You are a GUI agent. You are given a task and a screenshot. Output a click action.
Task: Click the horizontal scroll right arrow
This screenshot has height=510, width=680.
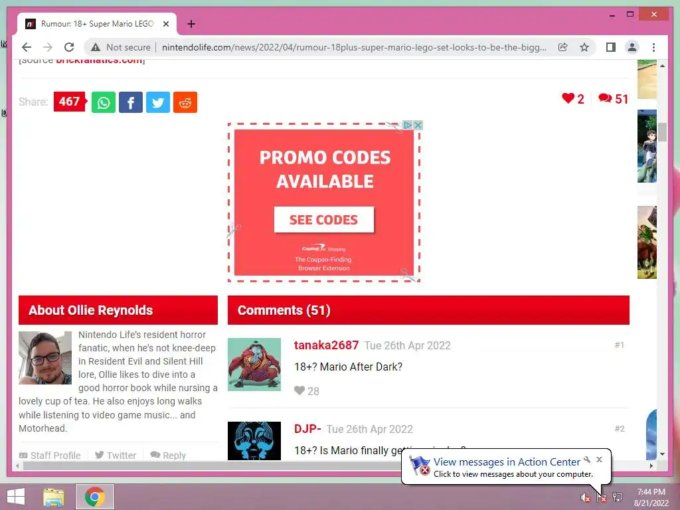pos(651,466)
